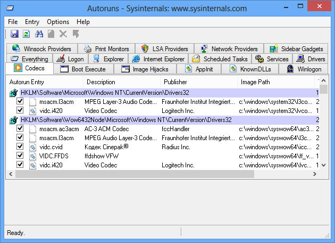The height and width of the screenshot is (243, 335).
Task: Uncheck the msacm.ac3acm entry checkbox
Action: (x=20, y=129)
